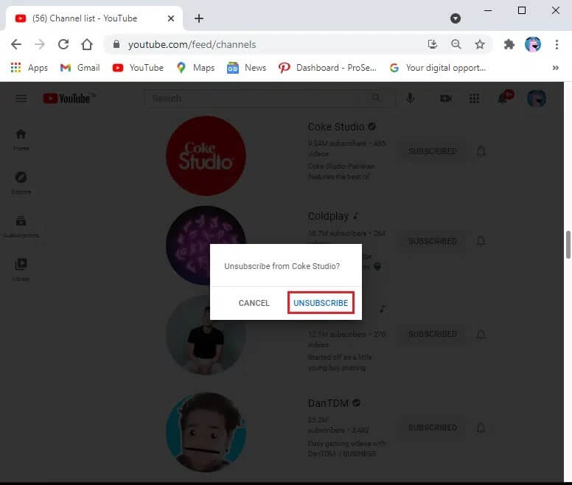
Task: Open the Maps bookmark
Action: pyautogui.click(x=195, y=68)
